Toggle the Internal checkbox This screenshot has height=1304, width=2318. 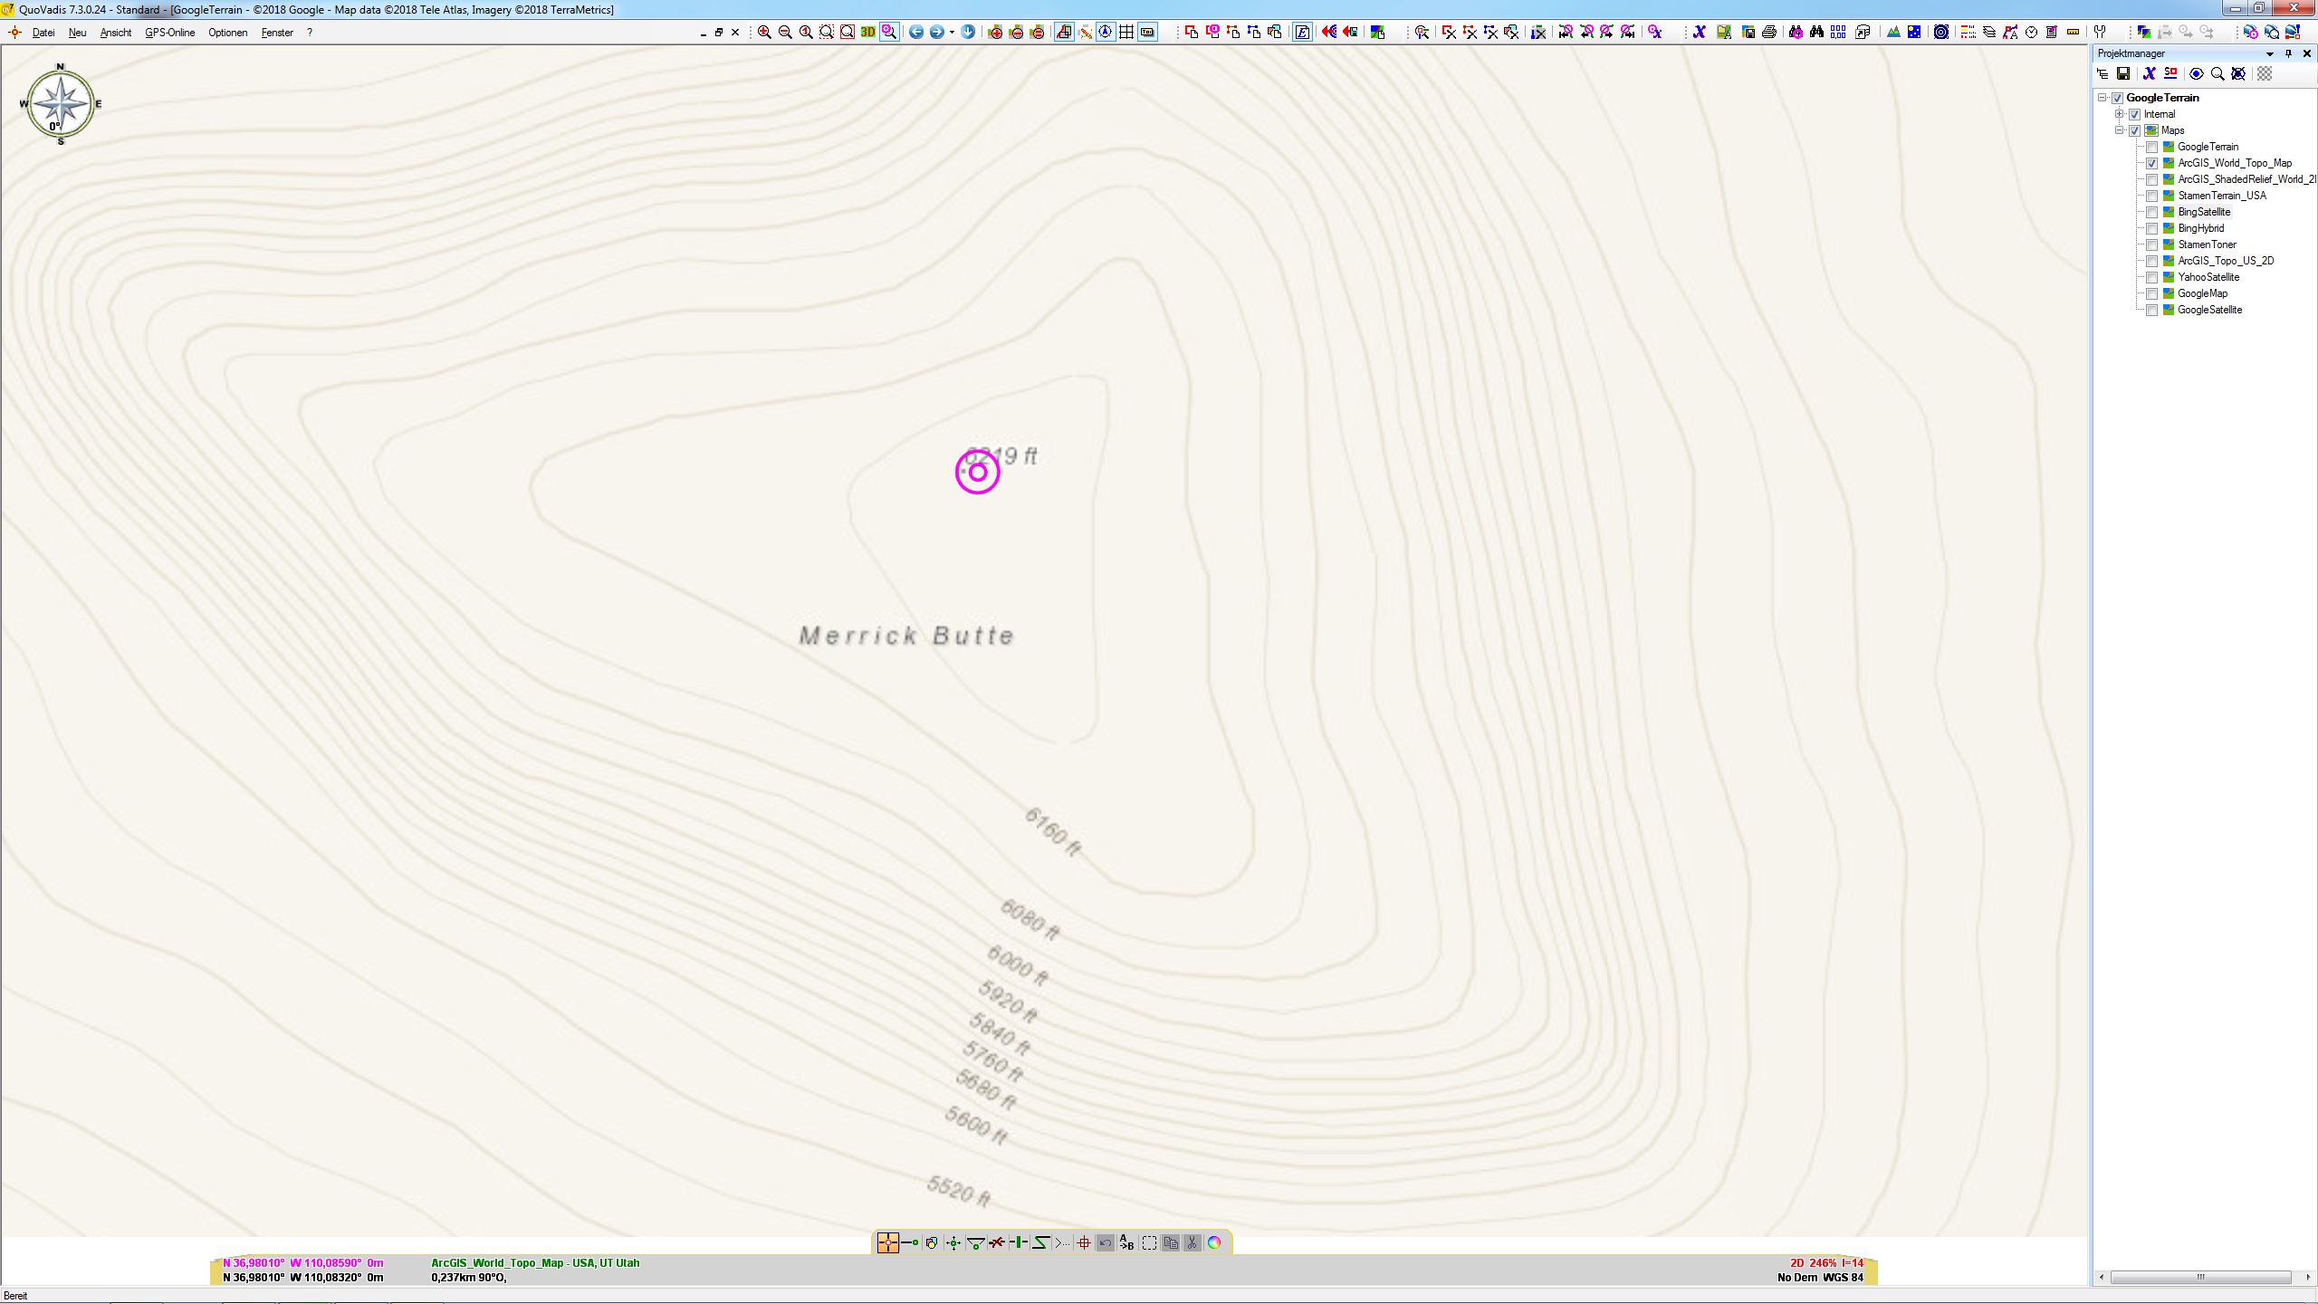coord(2135,114)
